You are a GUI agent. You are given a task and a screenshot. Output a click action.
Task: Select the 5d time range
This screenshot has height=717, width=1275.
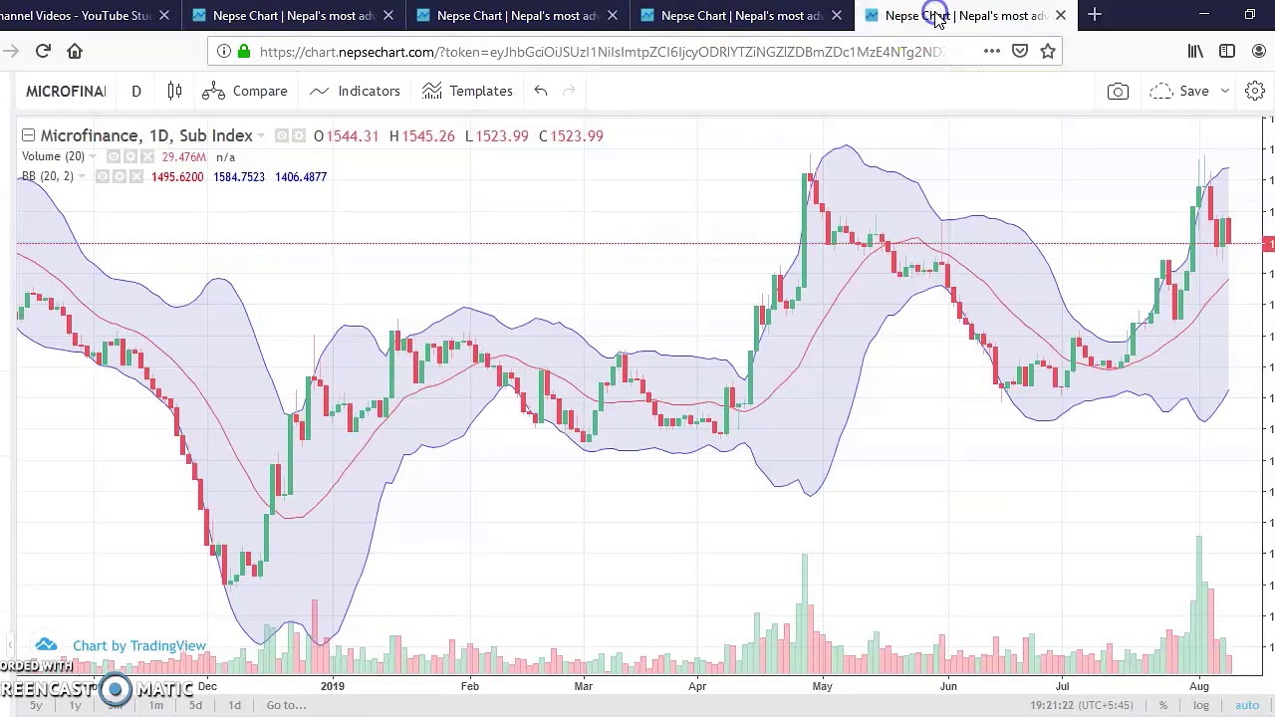pos(195,705)
